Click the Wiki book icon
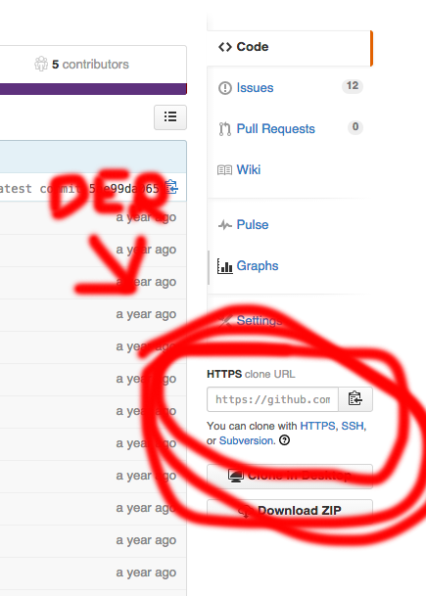 pos(225,170)
